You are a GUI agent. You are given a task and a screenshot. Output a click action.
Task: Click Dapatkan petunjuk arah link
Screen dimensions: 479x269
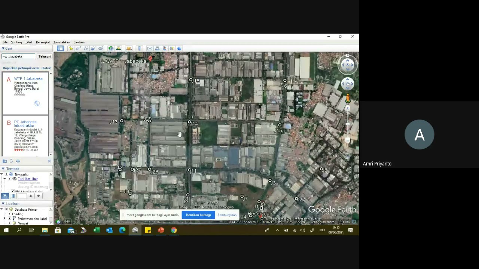pyautogui.click(x=21, y=68)
